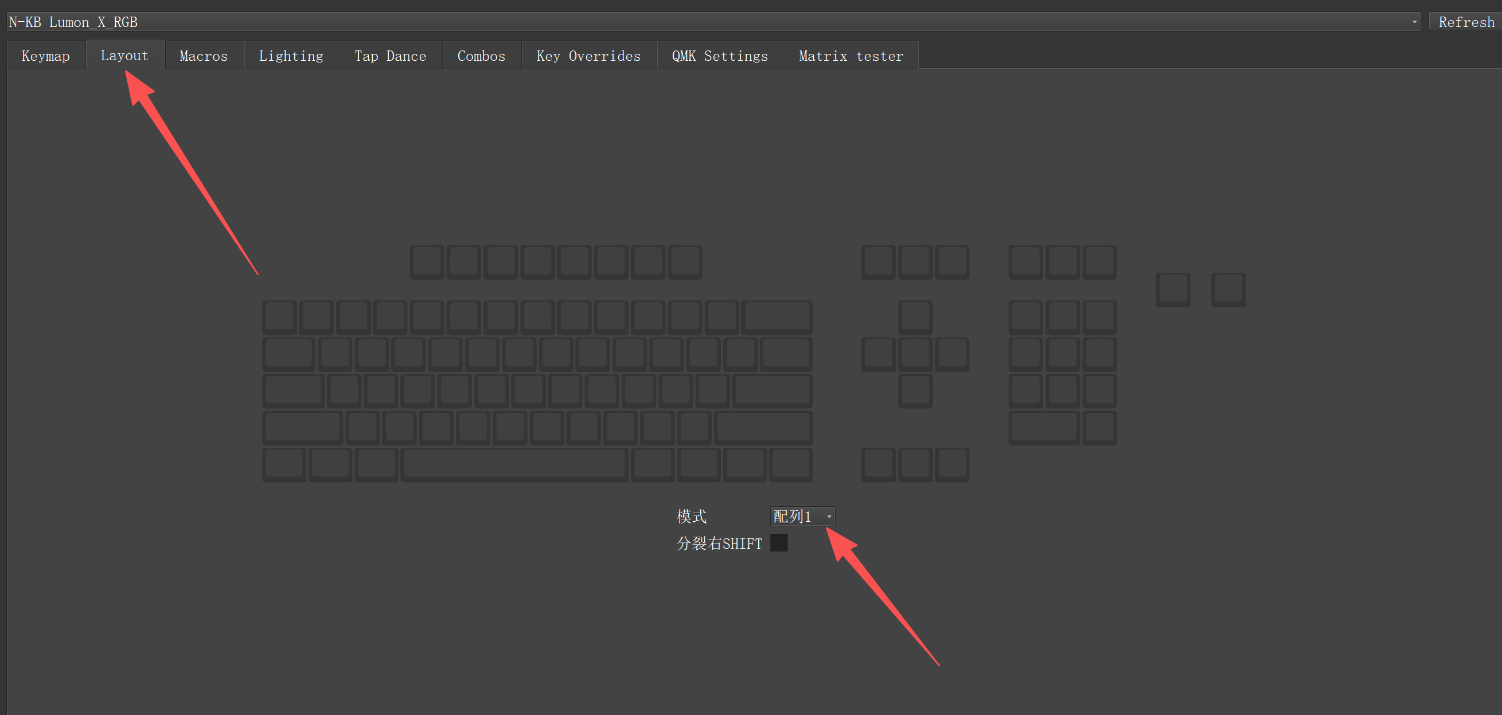
Task: Open the 模式 layout dropdown showing 配列1
Action: pos(802,516)
